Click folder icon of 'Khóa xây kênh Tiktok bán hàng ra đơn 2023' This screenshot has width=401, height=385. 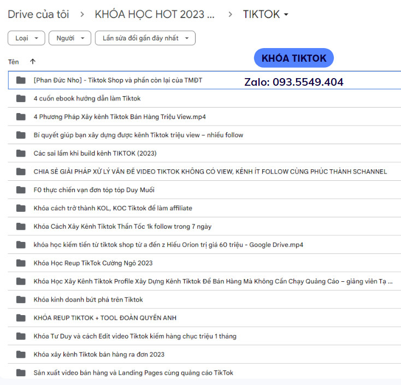point(21,354)
